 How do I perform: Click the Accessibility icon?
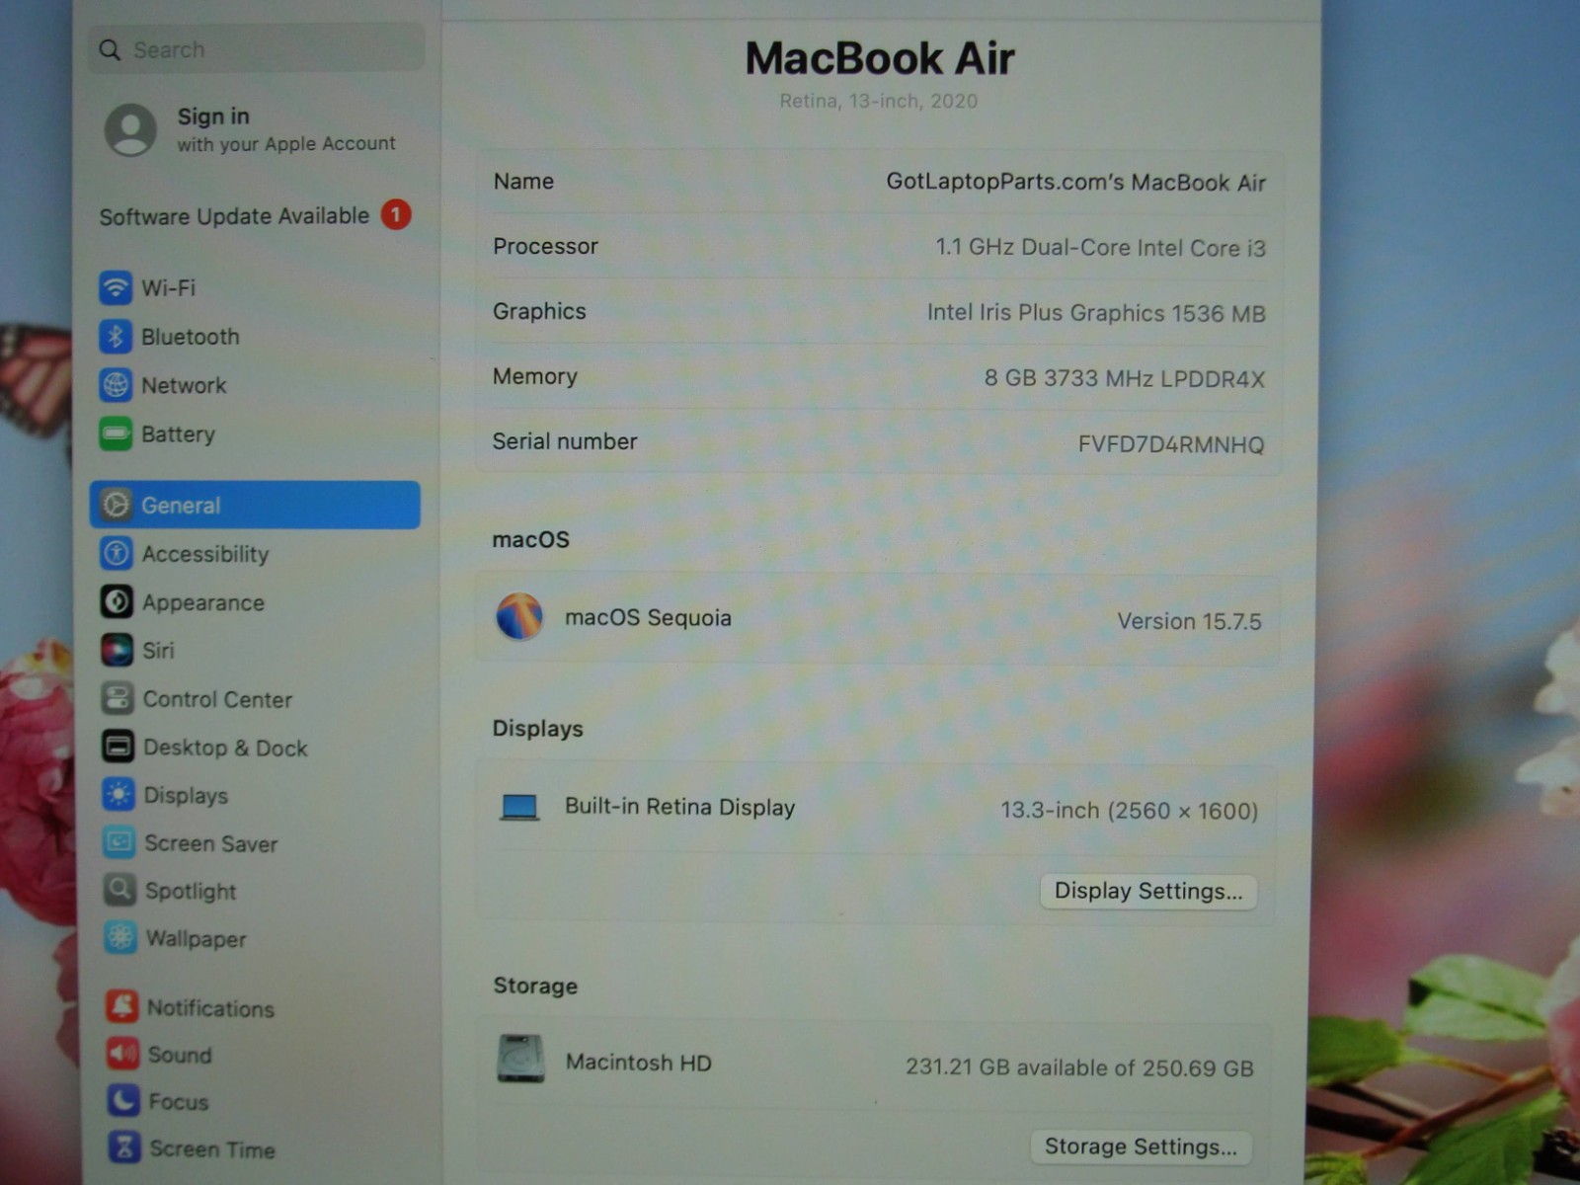117,553
